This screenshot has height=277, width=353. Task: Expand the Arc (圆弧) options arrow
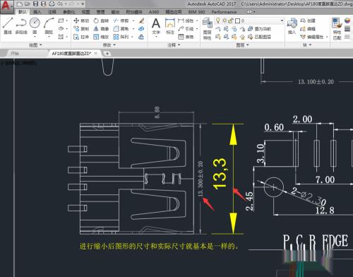pos(49,36)
